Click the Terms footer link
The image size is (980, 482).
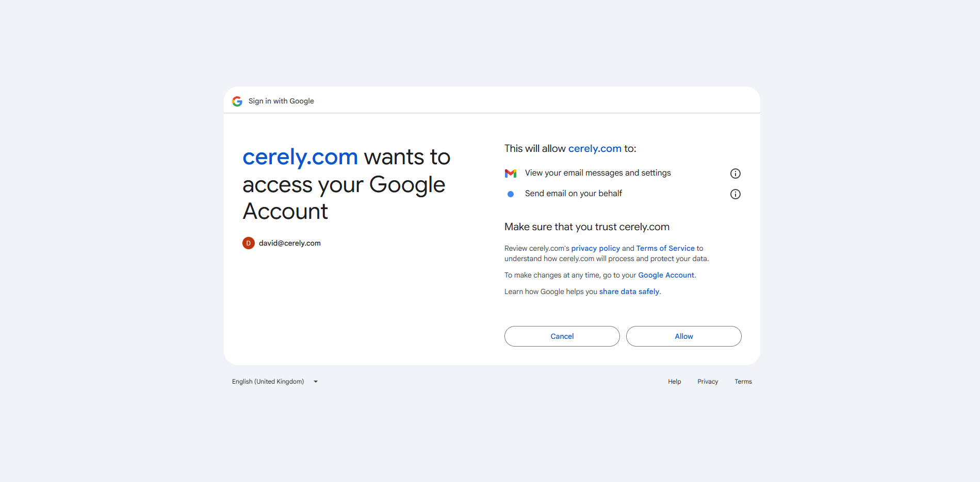tap(743, 382)
